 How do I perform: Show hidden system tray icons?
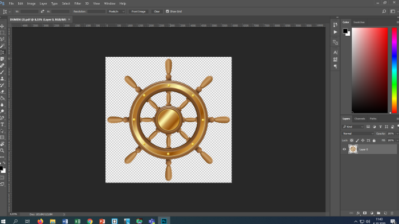(356, 222)
